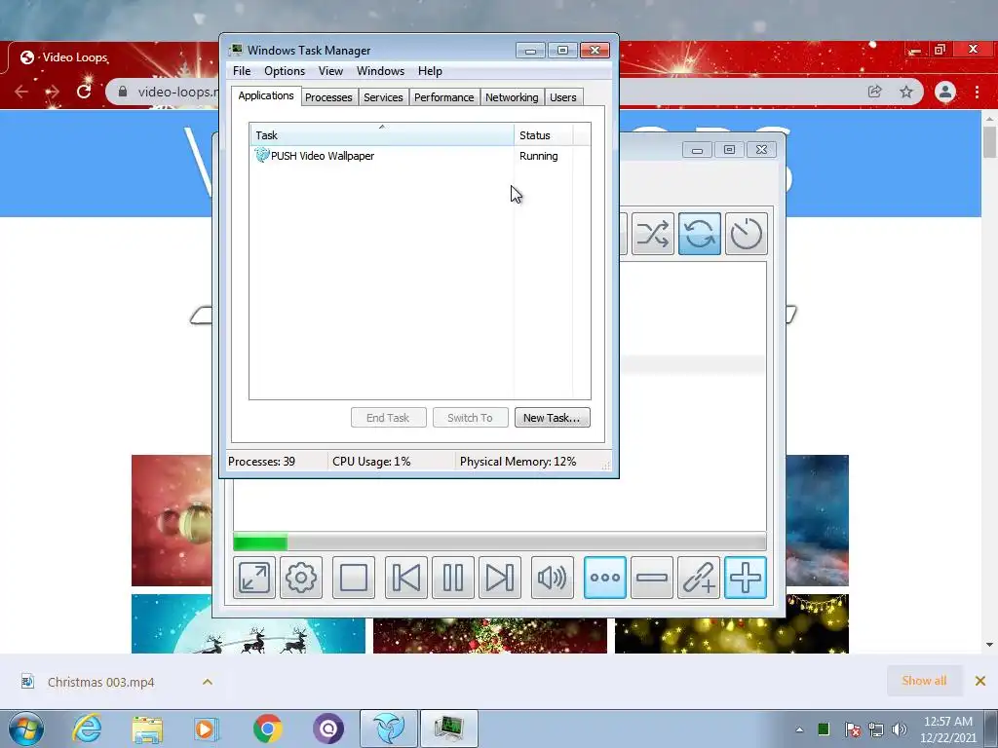Open the View menu in Task Manager
Image resolution: width=998 pixels, height=748 pixels.
[330, 70]
